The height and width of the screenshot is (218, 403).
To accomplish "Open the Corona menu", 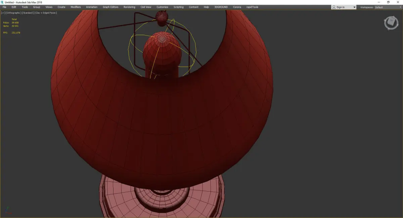I will 237,7.
